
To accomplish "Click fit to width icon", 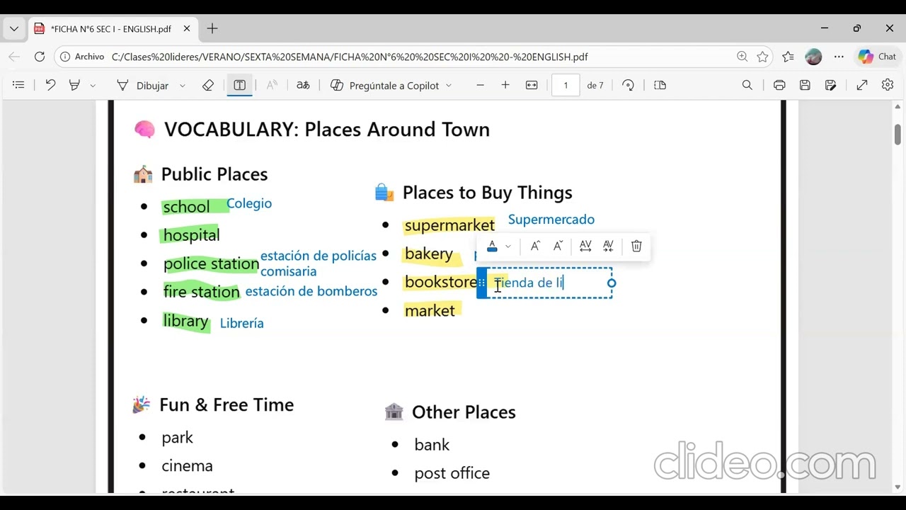I will pos(532,85).
